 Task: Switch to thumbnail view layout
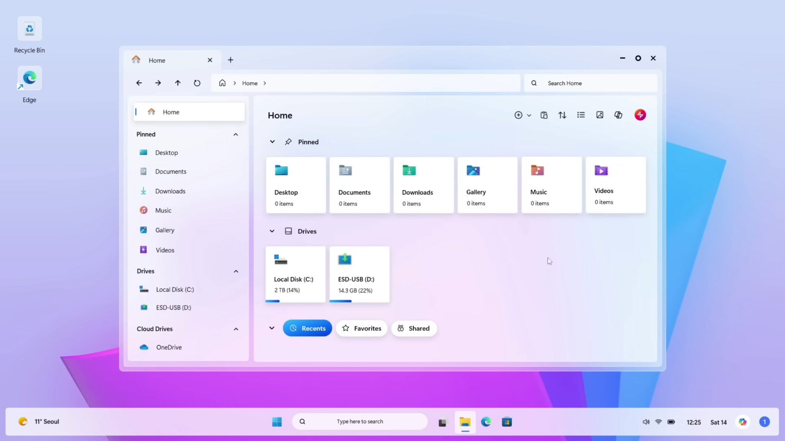point(599,115)
